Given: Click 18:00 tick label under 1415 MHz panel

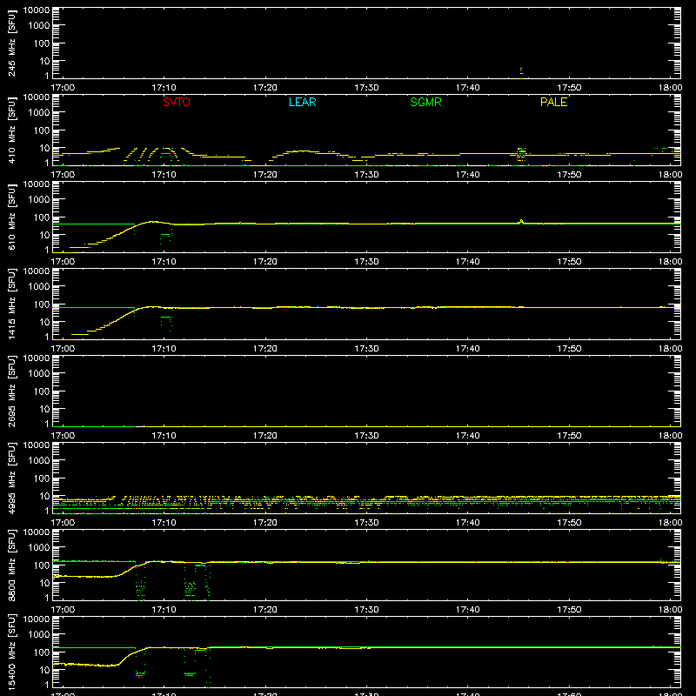Looking at the screenshot, I should click(670, 349).
